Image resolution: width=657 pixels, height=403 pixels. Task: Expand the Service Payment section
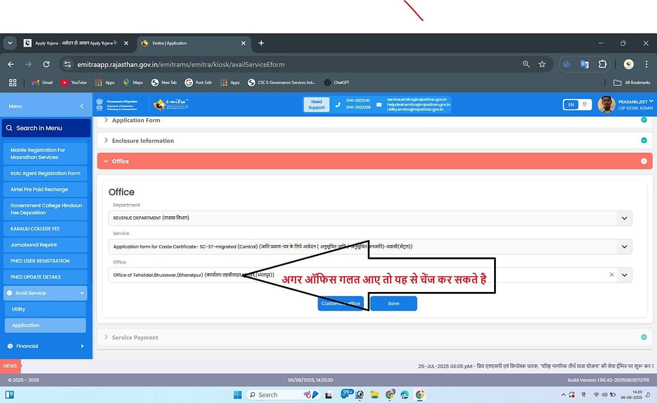coord(135,337)
